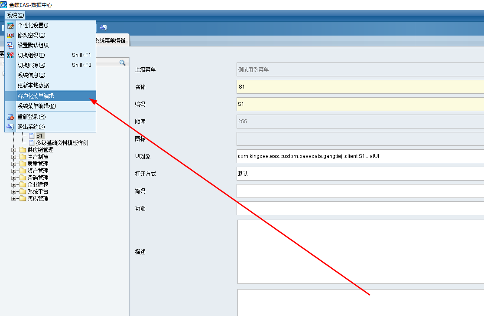Click the 切换组织 organization icon

coord(10,56)
